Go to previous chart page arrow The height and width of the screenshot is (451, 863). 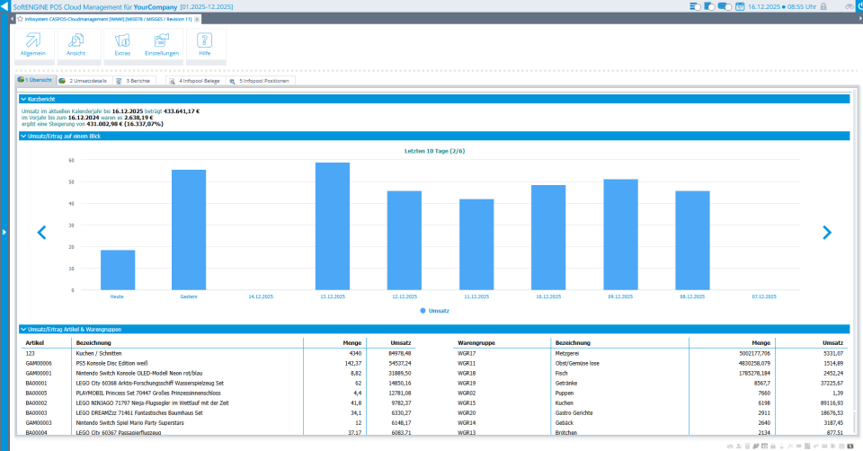[x=41, y=233]
